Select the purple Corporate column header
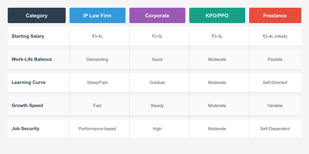 (x=157, y=16)
